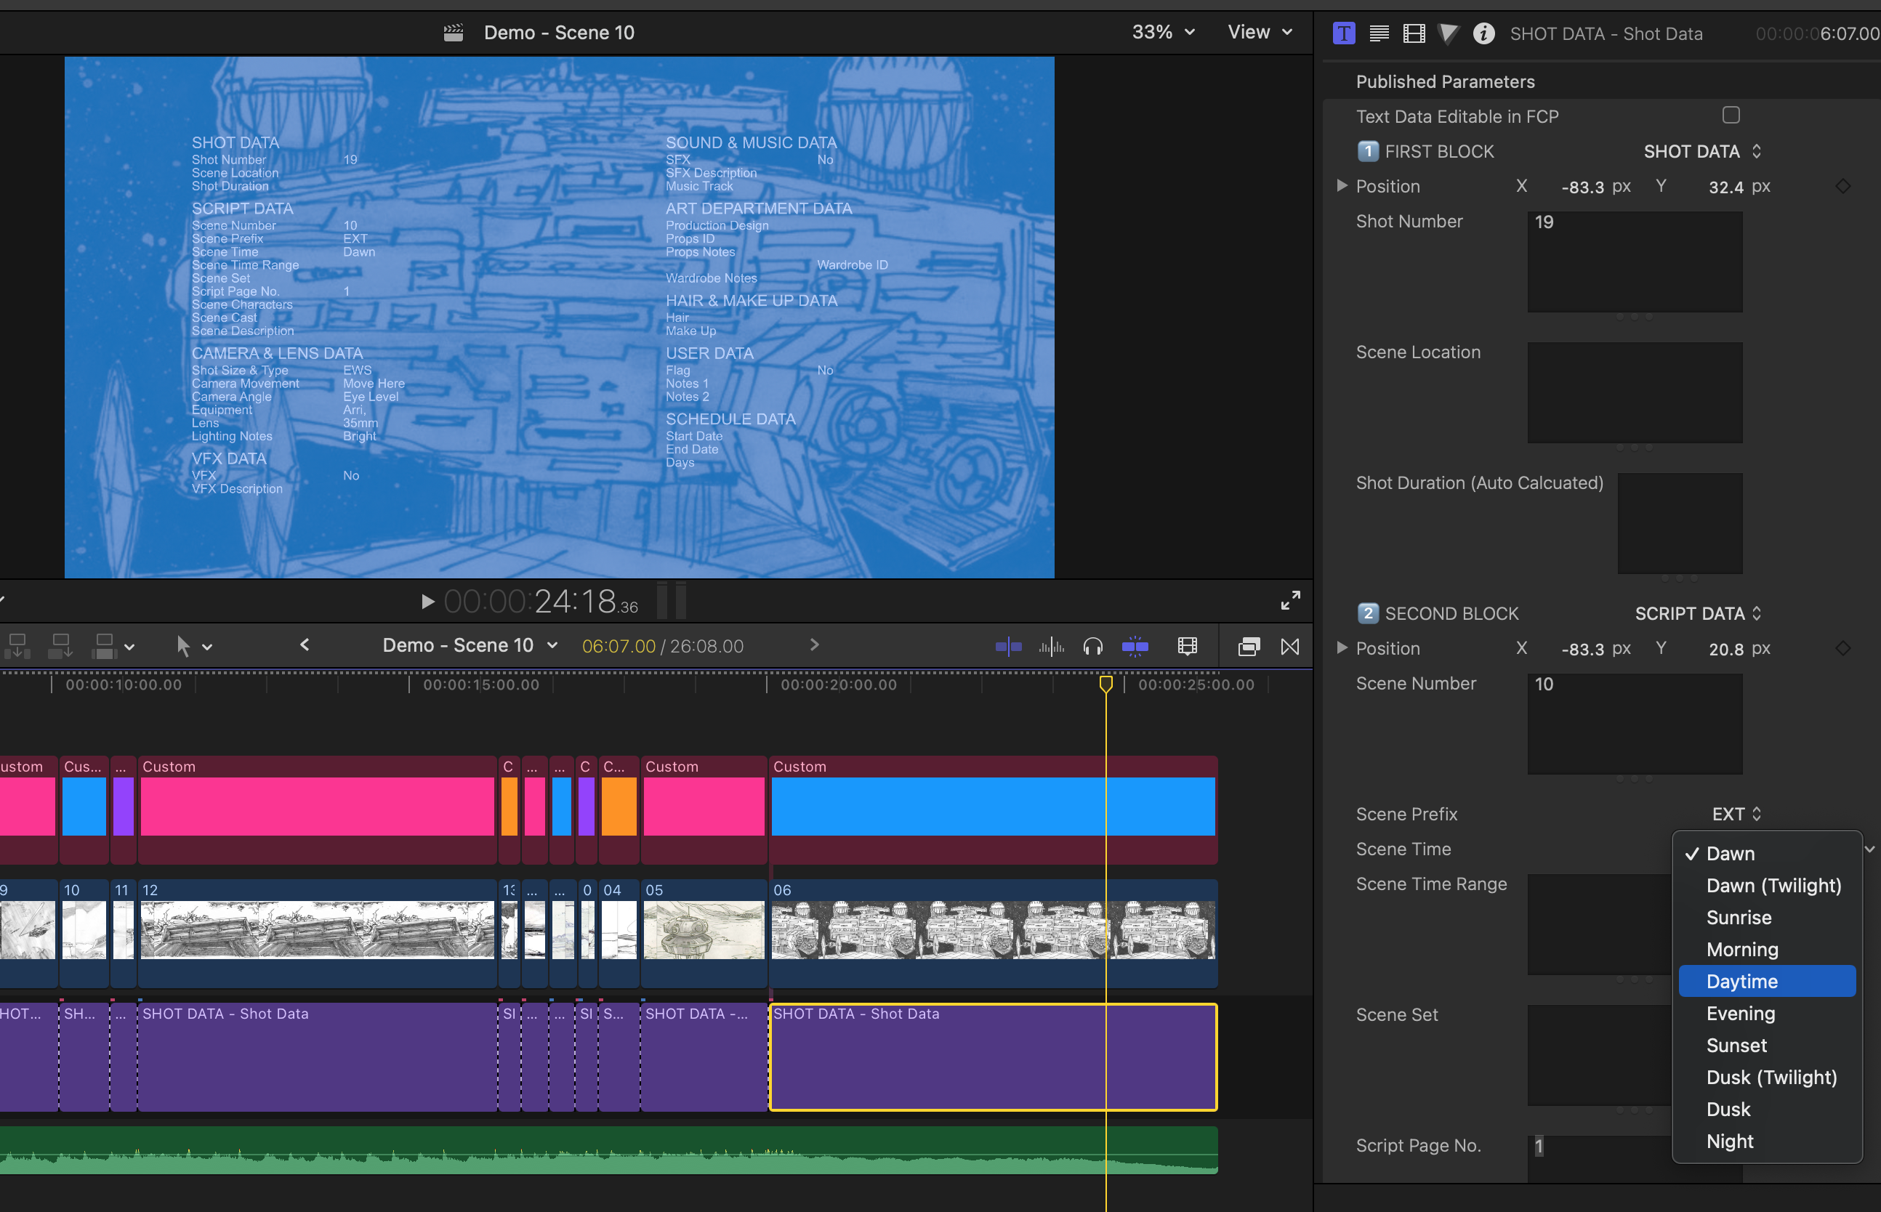This screenshot has width=1881, height=1212.
Task: Select the arrow Select tool
Action: [182, 646]
